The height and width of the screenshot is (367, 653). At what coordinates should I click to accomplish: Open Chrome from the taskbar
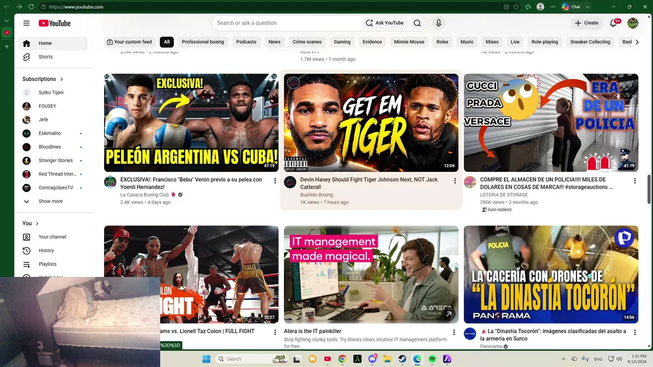coord(342,359)
